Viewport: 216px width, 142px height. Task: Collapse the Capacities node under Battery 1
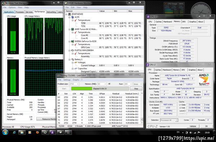73,68
